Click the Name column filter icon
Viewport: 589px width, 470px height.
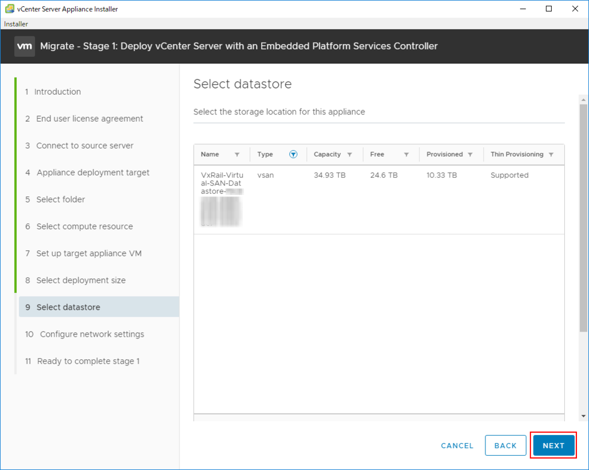[x=237, y=155]
